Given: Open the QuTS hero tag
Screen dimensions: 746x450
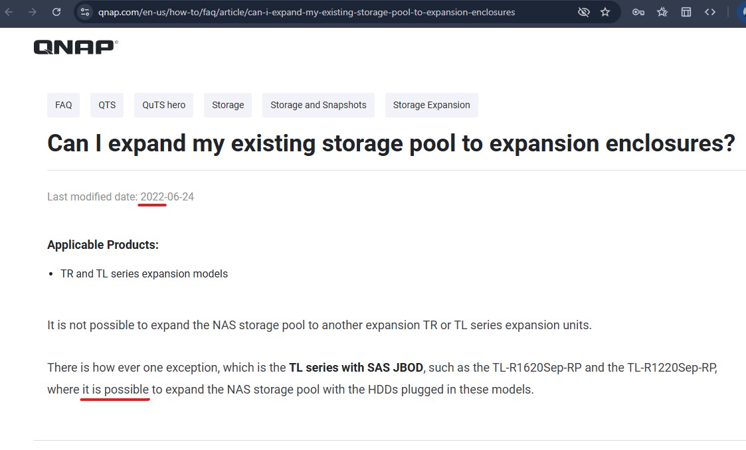Looking at the screenshot, I should click(163, 105).
